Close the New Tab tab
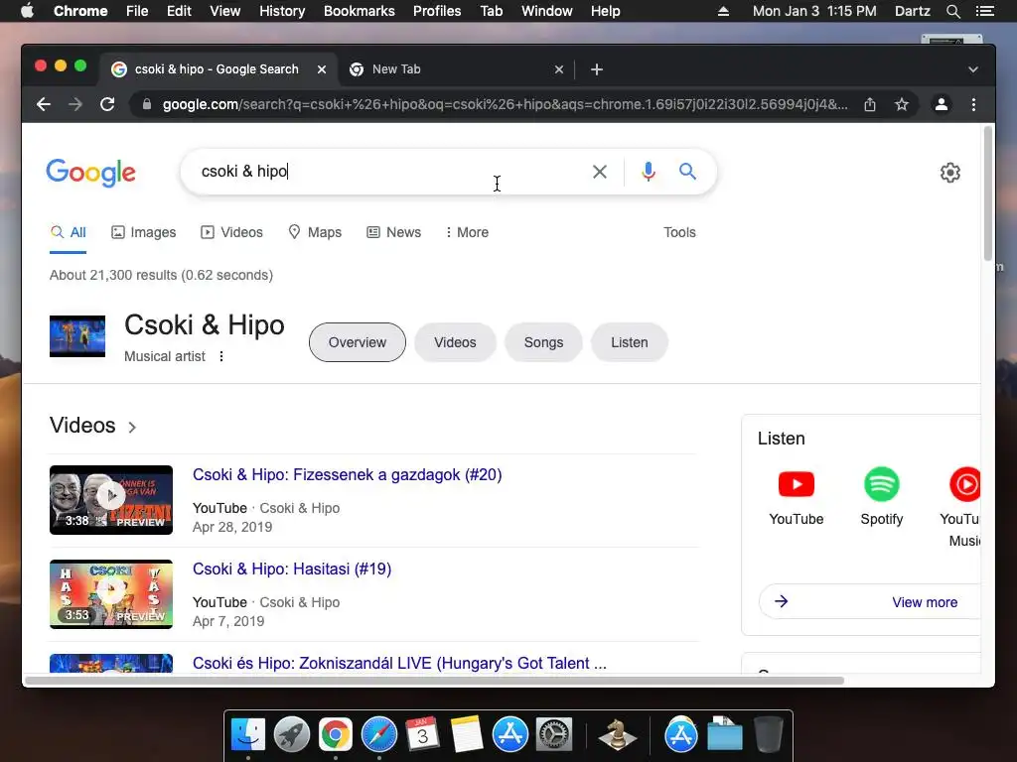 point(559,69)
